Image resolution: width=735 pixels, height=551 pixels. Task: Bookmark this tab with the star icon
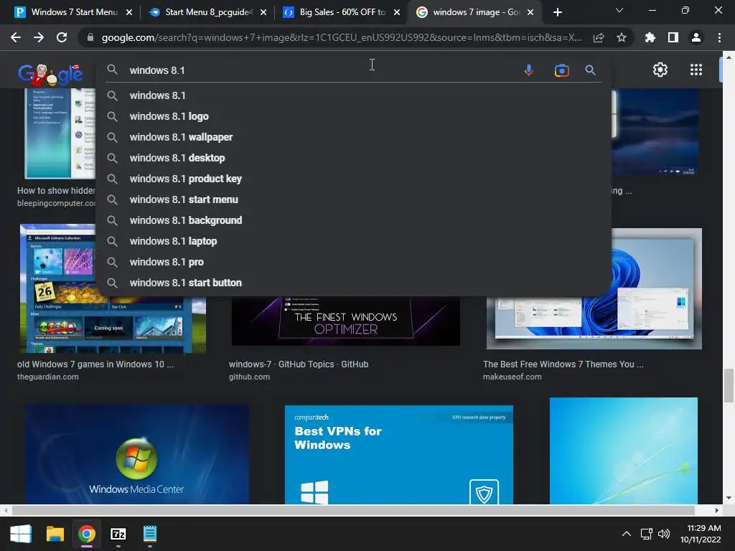pos(622,37)
